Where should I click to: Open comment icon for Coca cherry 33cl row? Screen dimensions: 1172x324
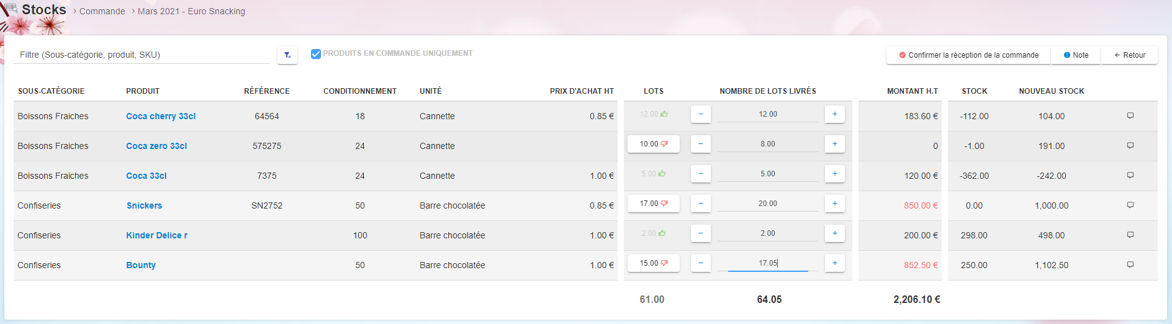click(x=1130, y=116)
